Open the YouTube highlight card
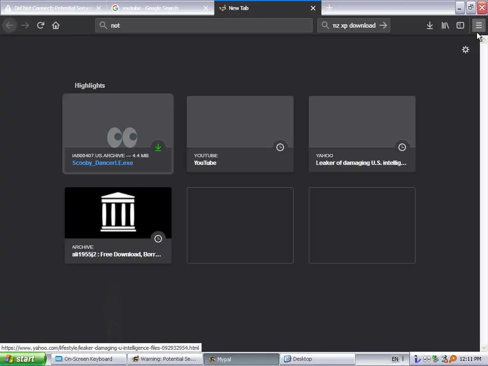The width and height of the screenshot is (488, 366). pyautogui.click(x=240, y=134)
